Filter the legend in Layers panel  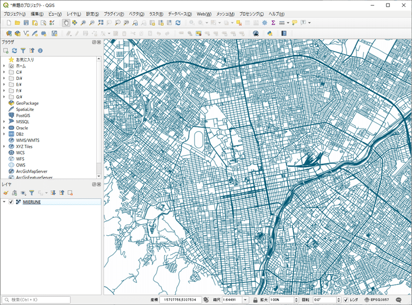click(31, 193)
